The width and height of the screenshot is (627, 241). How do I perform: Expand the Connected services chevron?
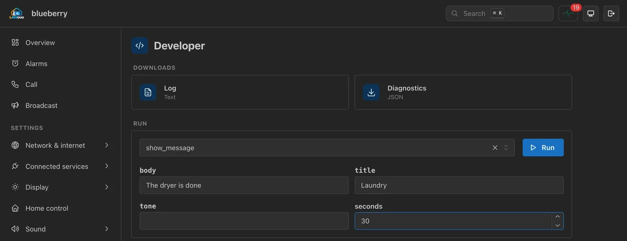[107, 166]
